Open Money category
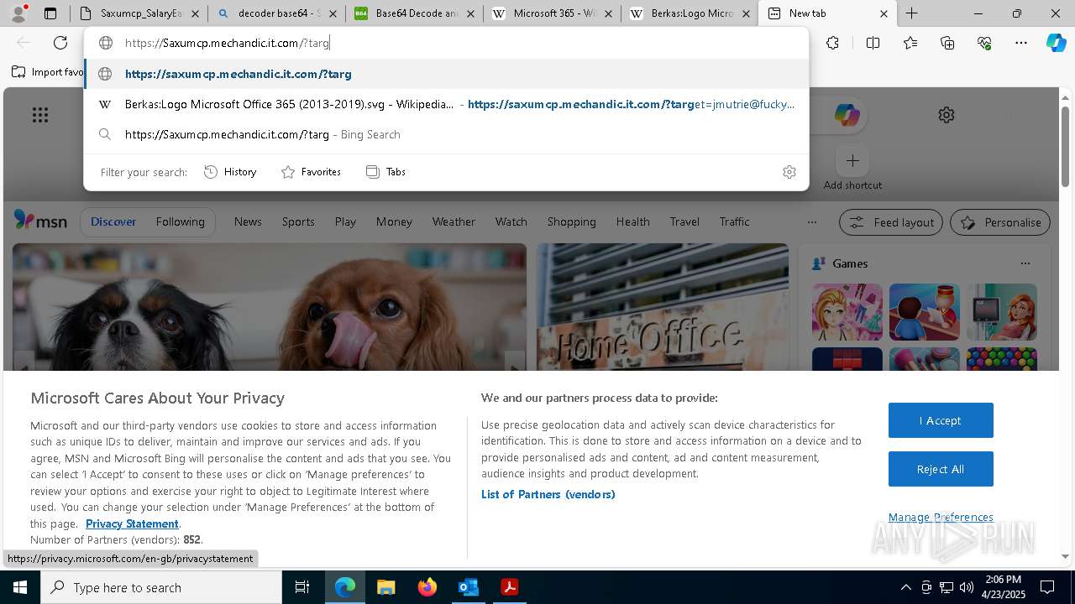 (x=394, y=221)
